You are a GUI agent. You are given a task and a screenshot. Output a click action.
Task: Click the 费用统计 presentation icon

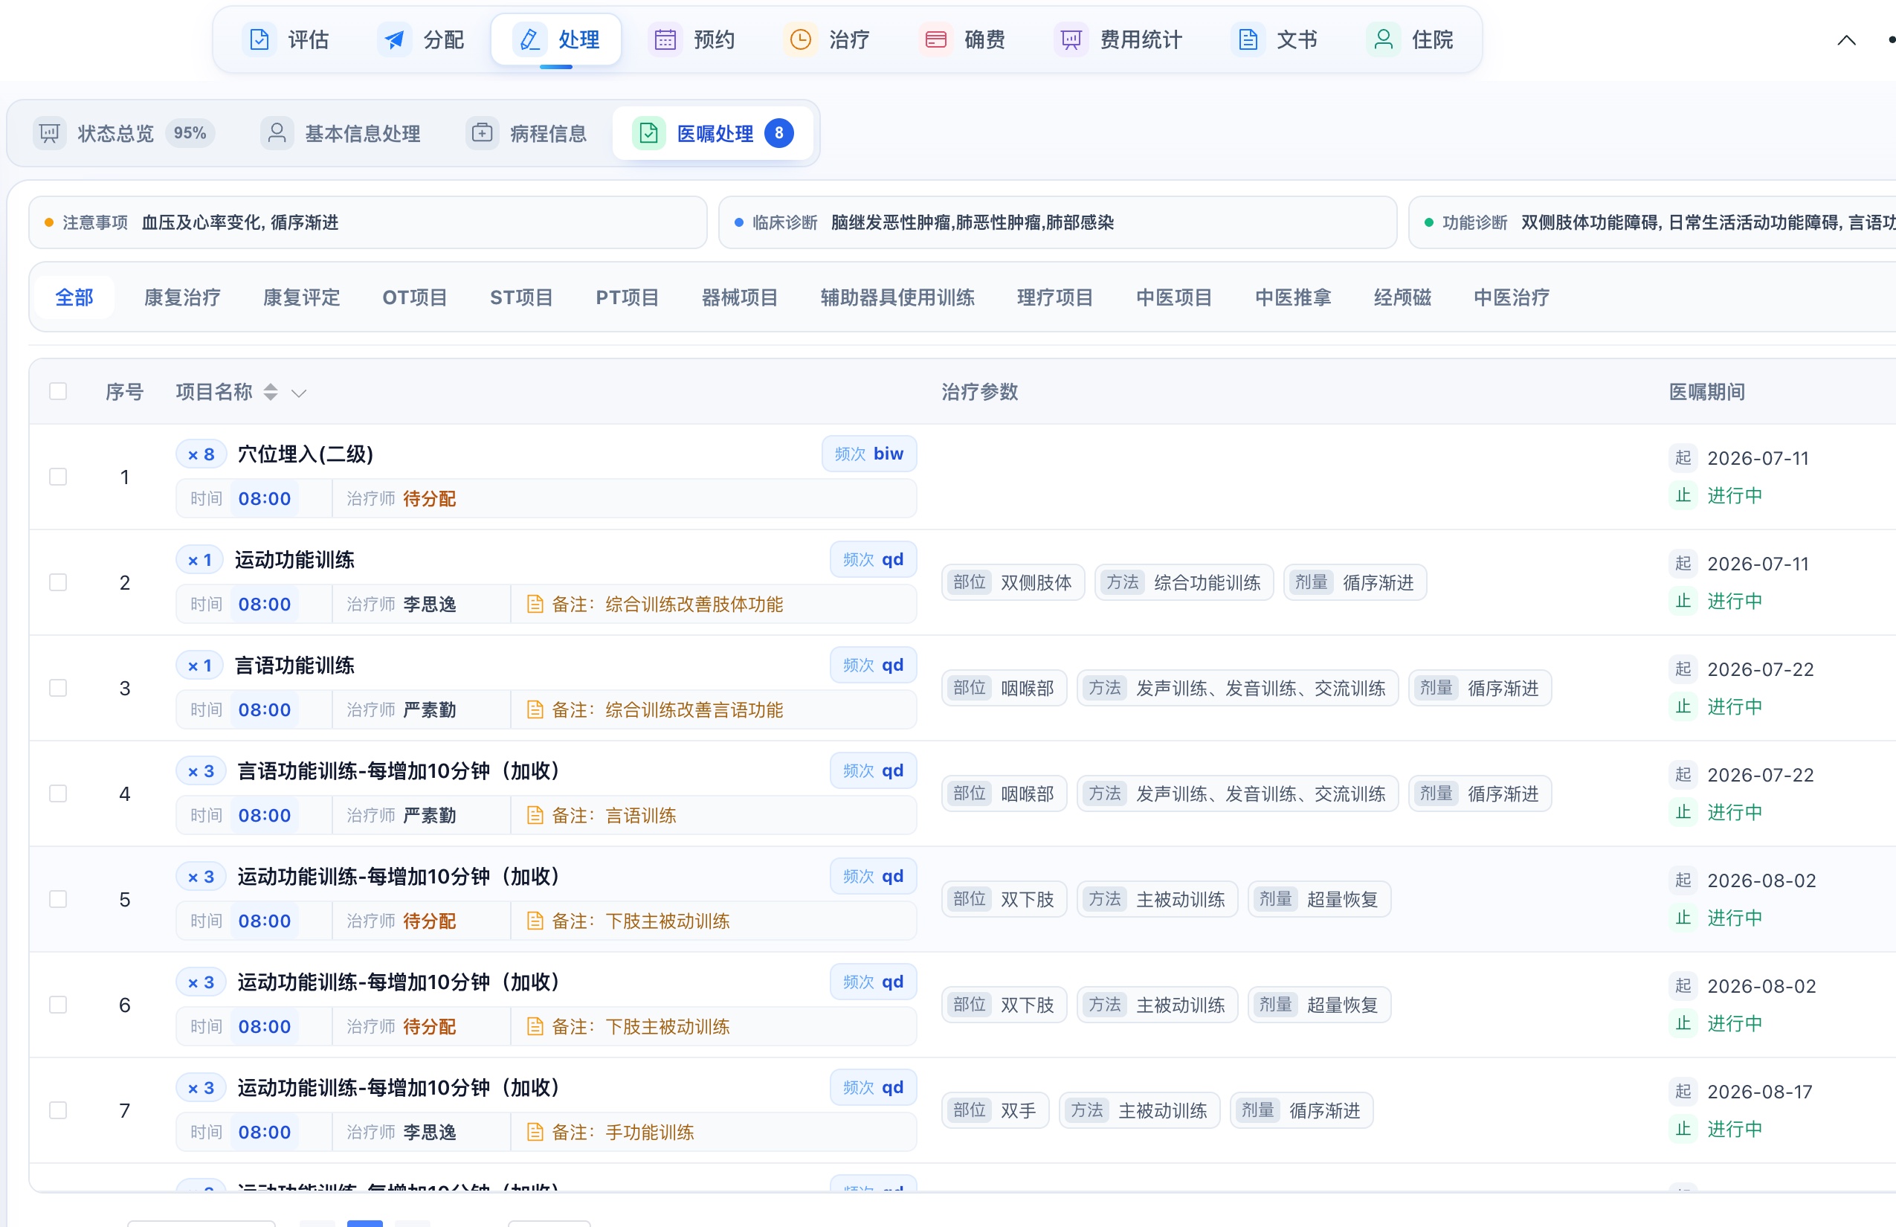tap(1071, 39)
